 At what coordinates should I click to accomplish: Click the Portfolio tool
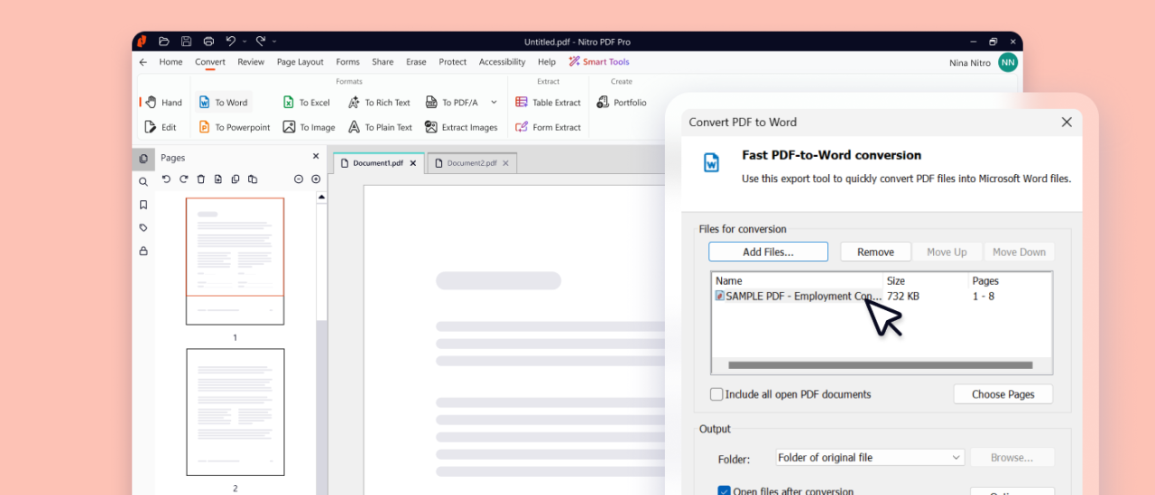[622, 103]
